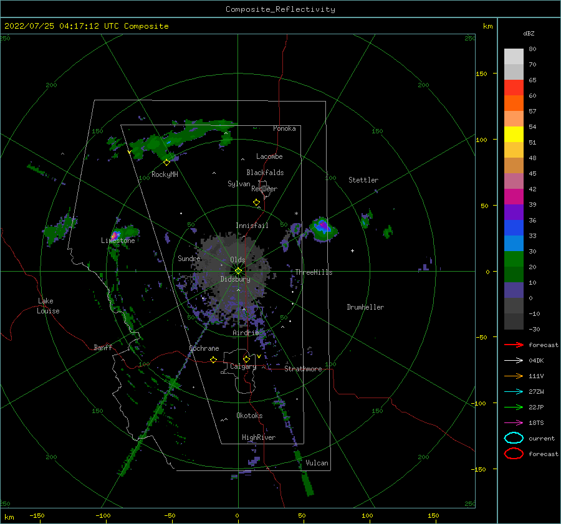Click the Lacombe label
This screenshot has height=524, width=561.
(x=269, y=156)
